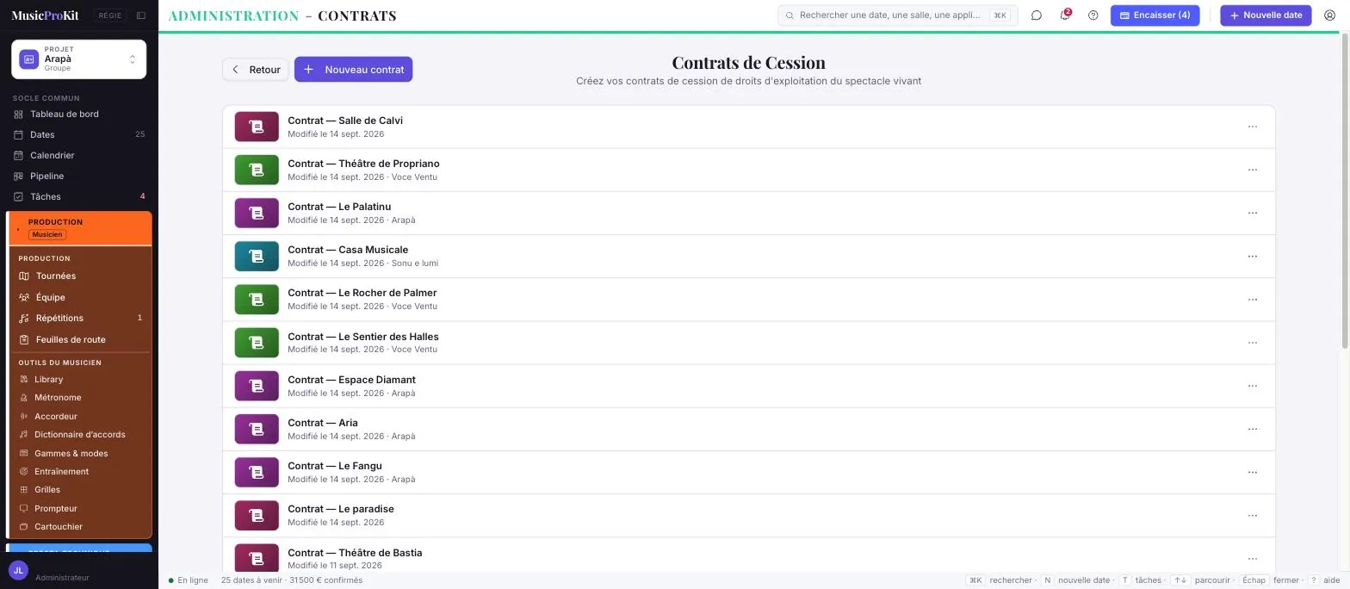
Task: Toggle the sidebar panel icon
Action: 141,15
